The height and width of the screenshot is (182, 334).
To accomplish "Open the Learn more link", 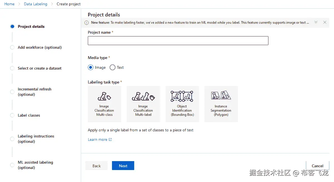I will [98, 139].
